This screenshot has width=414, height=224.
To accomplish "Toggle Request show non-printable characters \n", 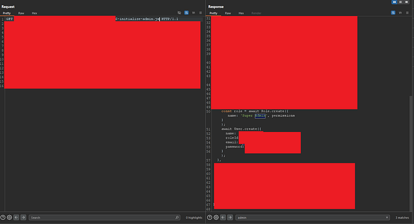I will click(193, 12).
